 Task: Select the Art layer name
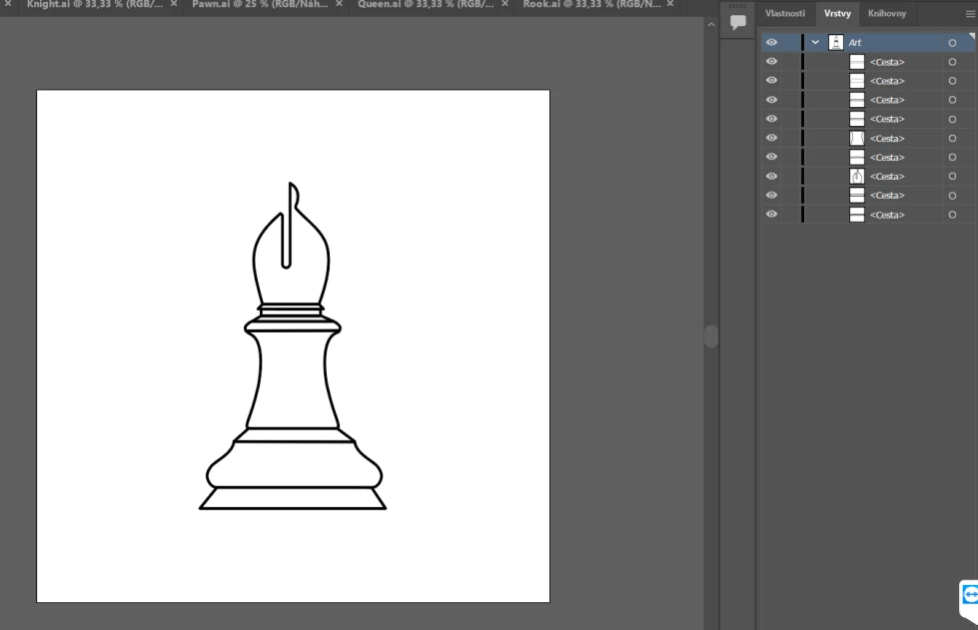[854, 43]
